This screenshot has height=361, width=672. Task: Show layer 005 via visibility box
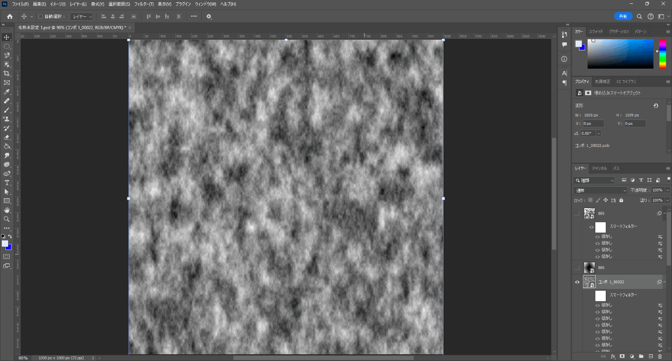click(x=577, y=214)
